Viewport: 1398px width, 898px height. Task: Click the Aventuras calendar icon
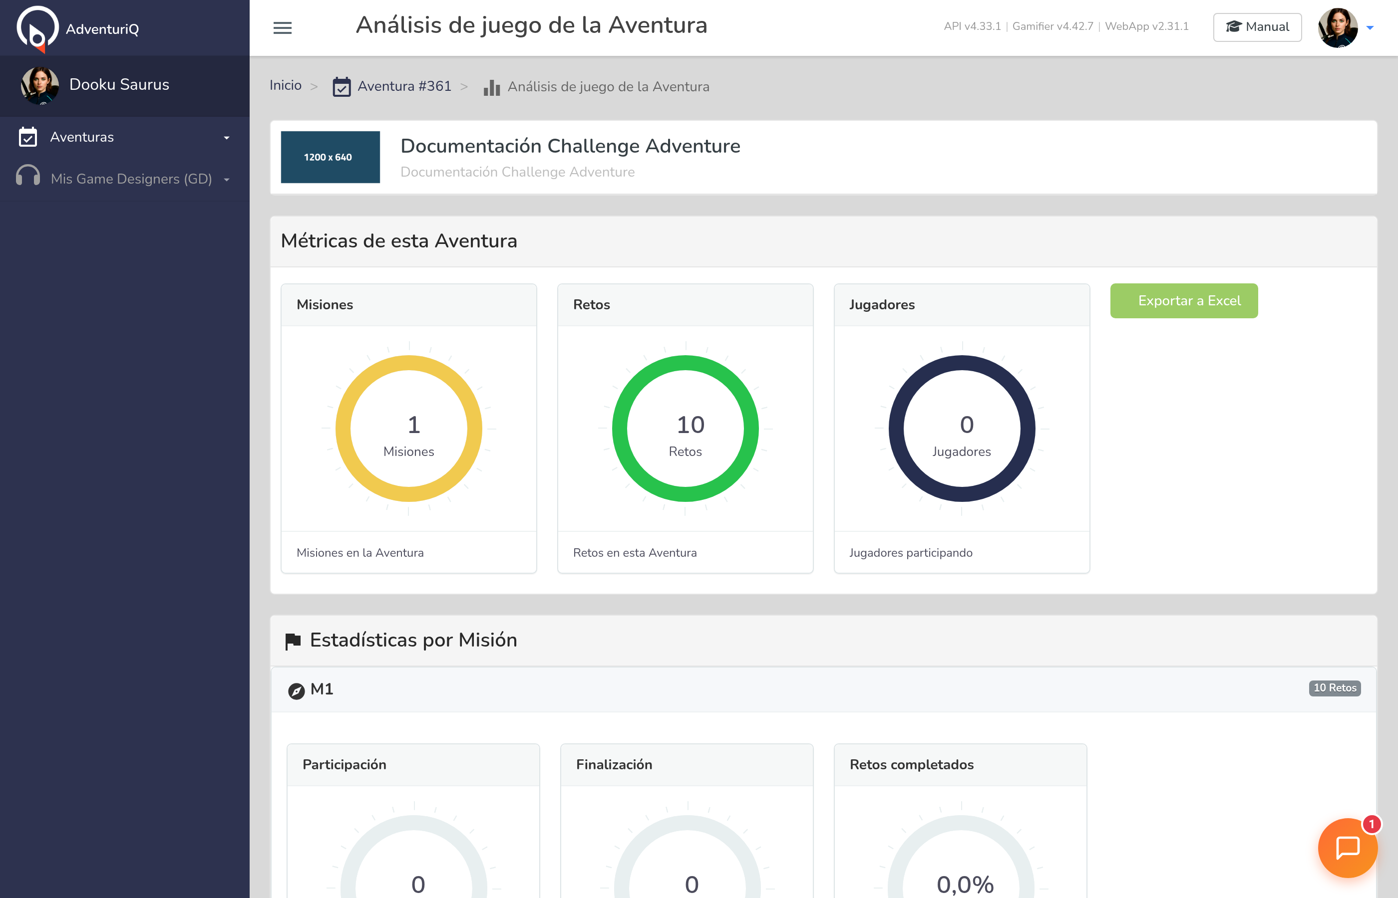[28, 137]
